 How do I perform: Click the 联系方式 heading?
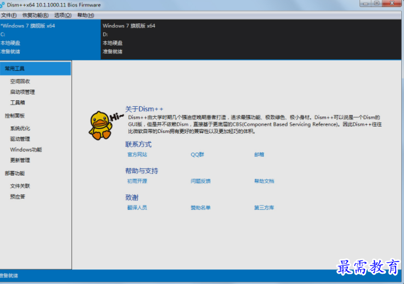click(138, 144)
